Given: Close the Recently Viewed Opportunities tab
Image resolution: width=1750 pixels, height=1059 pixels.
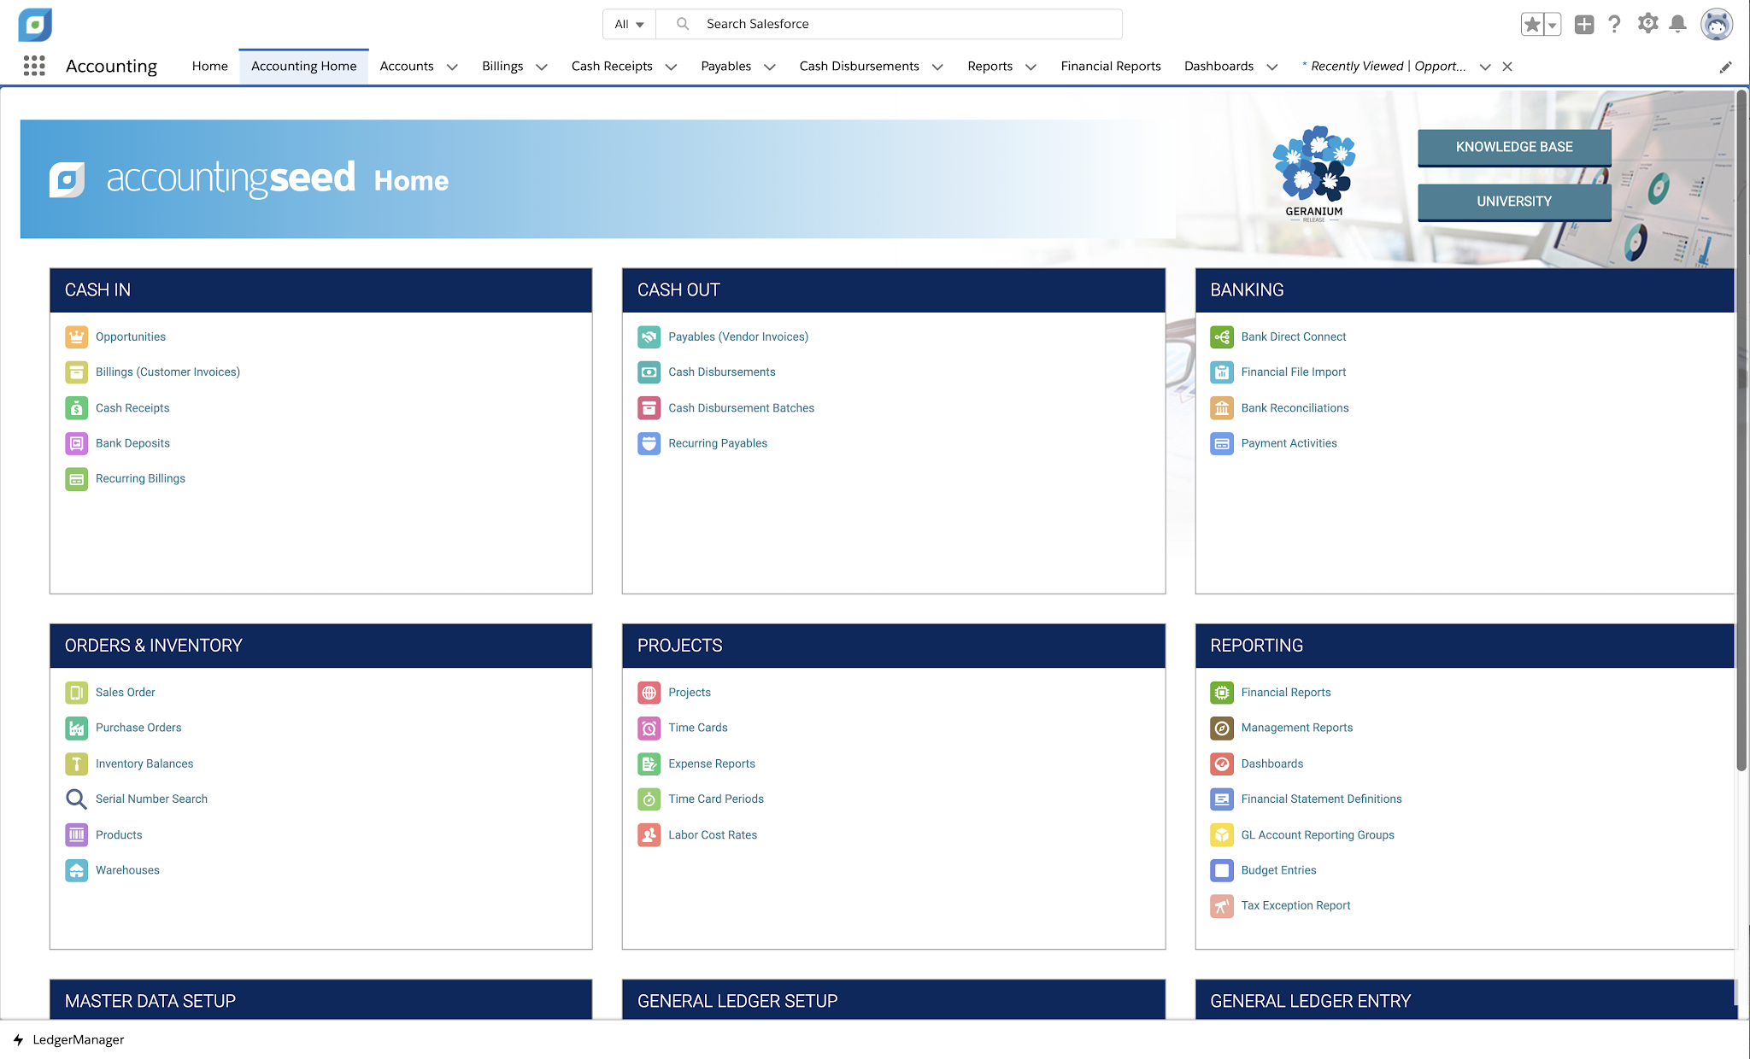Looking at the screenshot, I should 1507,67.
